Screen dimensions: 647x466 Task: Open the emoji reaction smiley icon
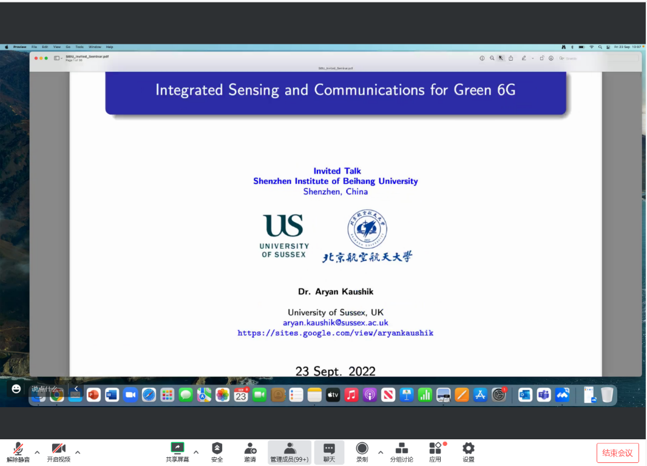[x=16, y=388]
